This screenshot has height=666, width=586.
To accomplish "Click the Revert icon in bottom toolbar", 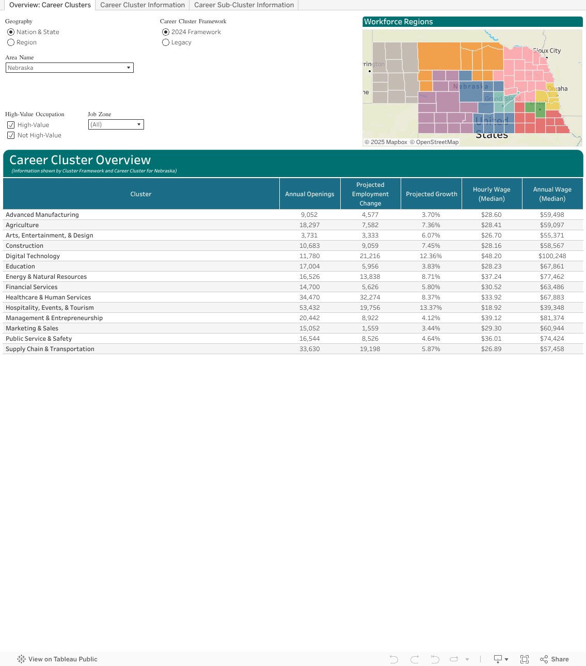I will 435,659.
